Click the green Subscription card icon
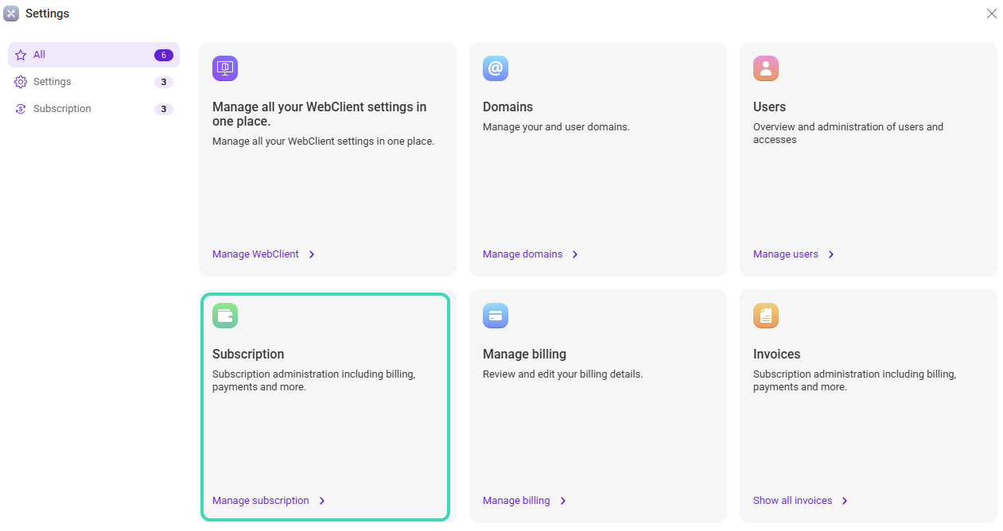This screenshot has width=1003, height=531. point(224,316)
